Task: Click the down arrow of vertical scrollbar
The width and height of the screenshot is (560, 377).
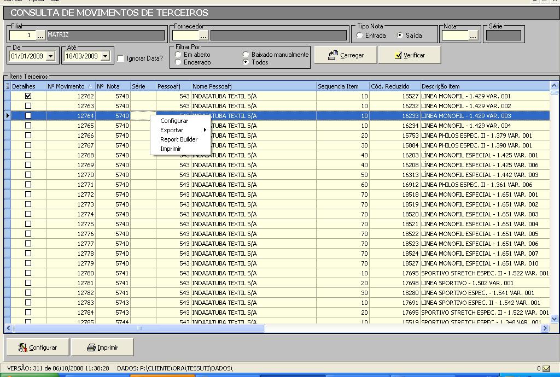Action: (554, 319)
